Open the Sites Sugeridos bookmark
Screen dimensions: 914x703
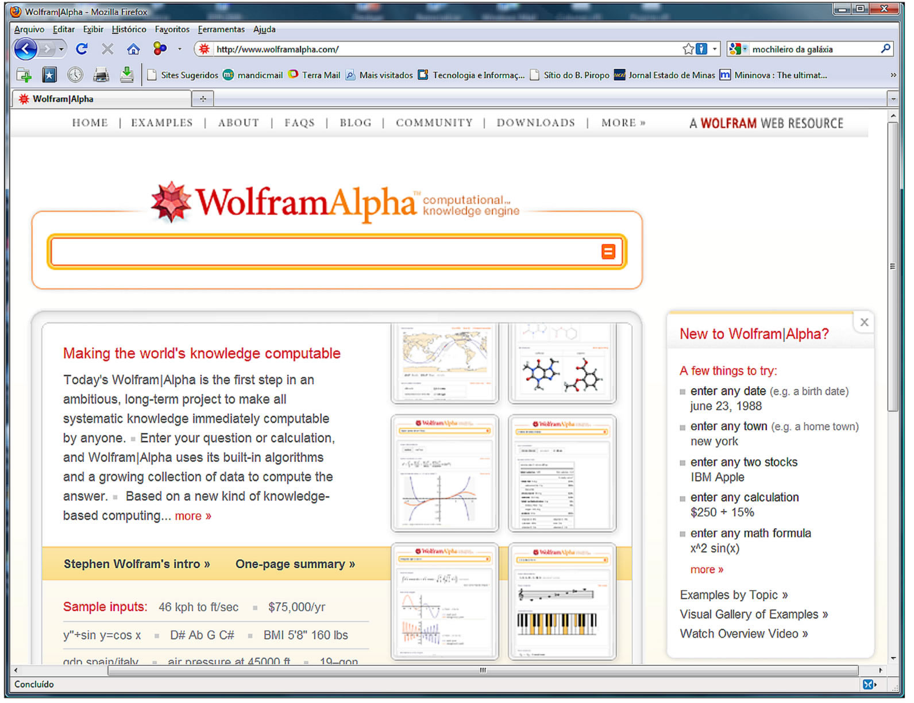point(183,75)
